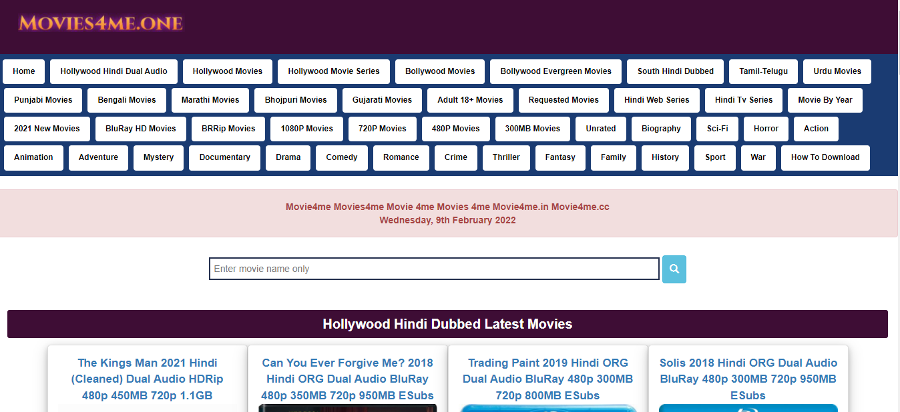900x412 pixels.
Task: Select the Hollywood Movies category
Action: point(228,71)
